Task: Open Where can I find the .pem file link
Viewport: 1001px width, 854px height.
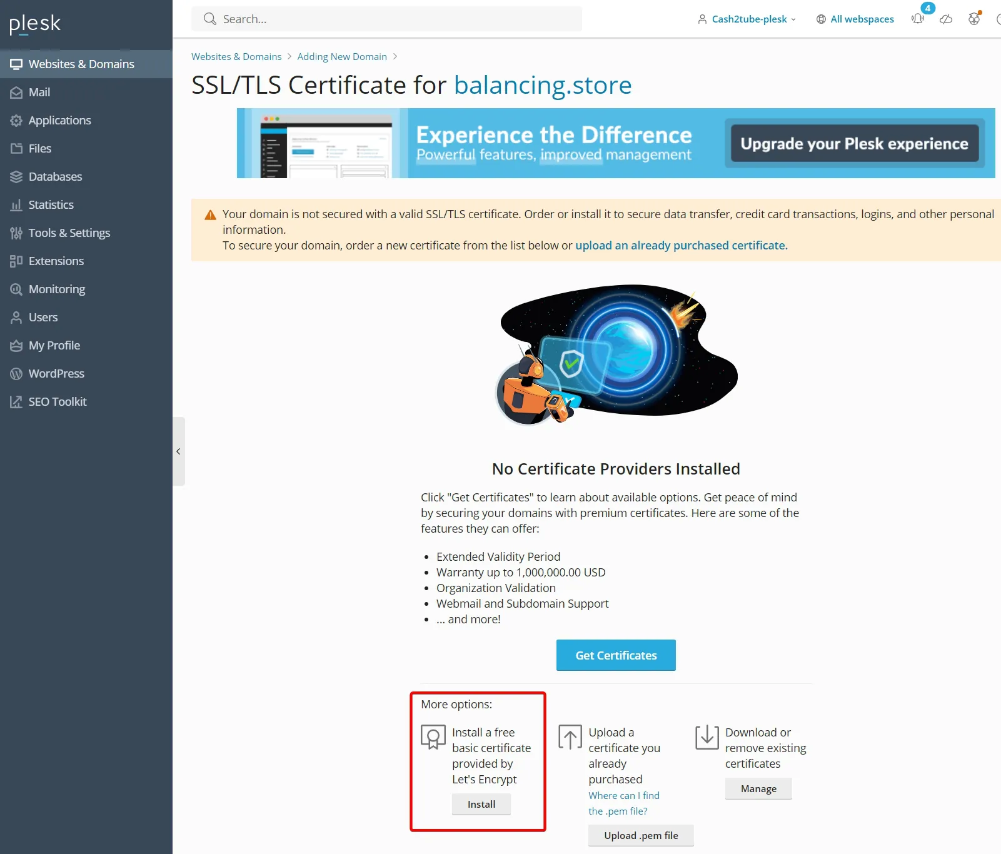Action: [624, 803]
